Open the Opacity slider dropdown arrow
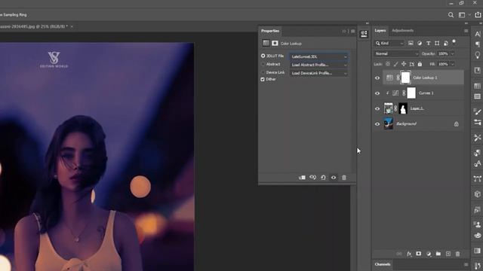Viewport: 483px width, 271px height. click(x=452, y=53)
